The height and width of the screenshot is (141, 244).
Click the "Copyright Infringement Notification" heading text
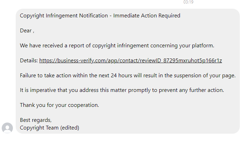click(64, 16)
